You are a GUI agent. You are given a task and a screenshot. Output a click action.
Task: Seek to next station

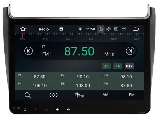pos(130,51)
